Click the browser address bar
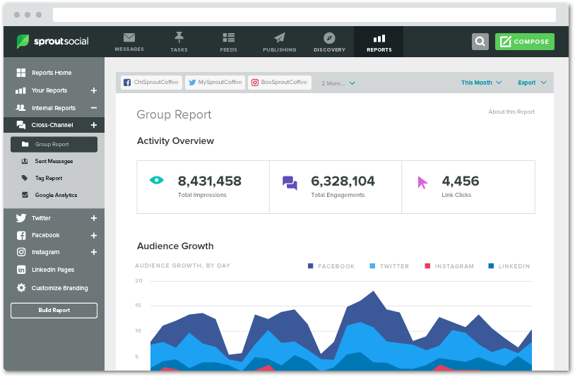 (304, 15)
